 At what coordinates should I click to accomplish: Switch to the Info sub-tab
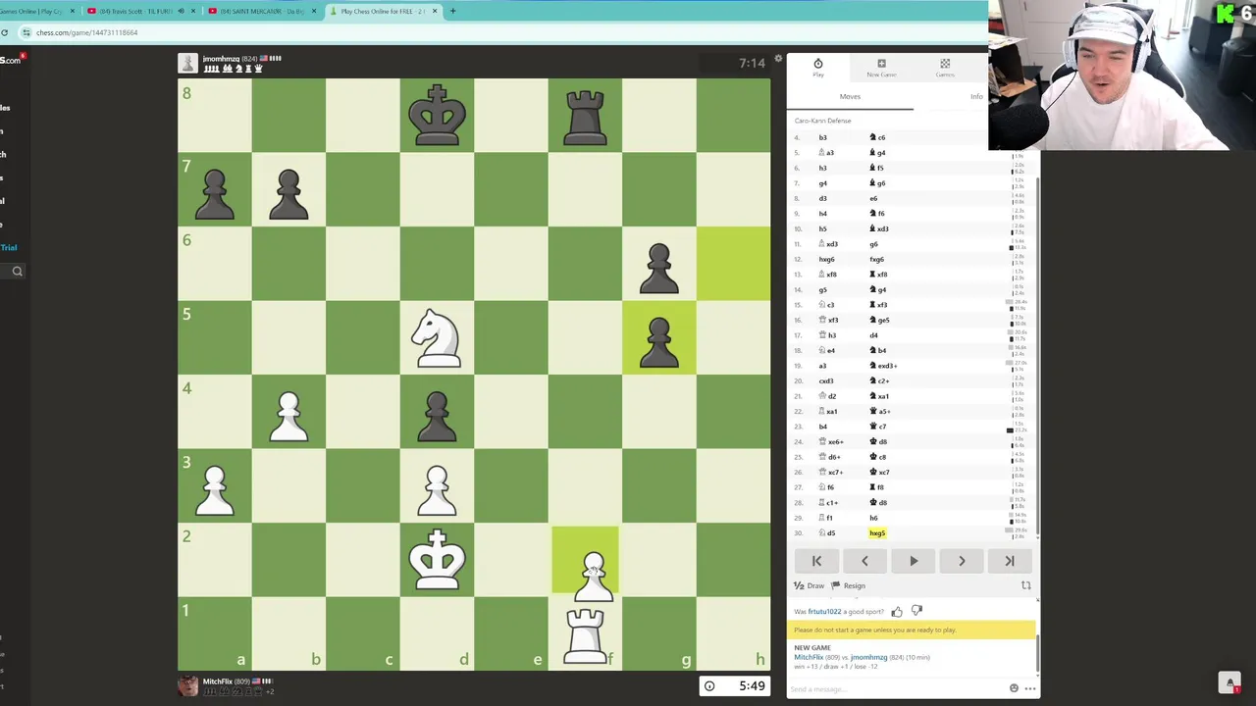coord(976,96)
